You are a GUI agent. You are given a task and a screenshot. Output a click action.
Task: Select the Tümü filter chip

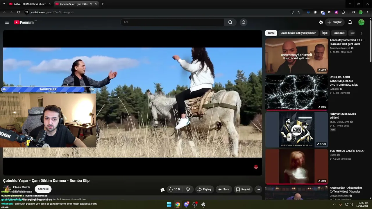(271, 33)
